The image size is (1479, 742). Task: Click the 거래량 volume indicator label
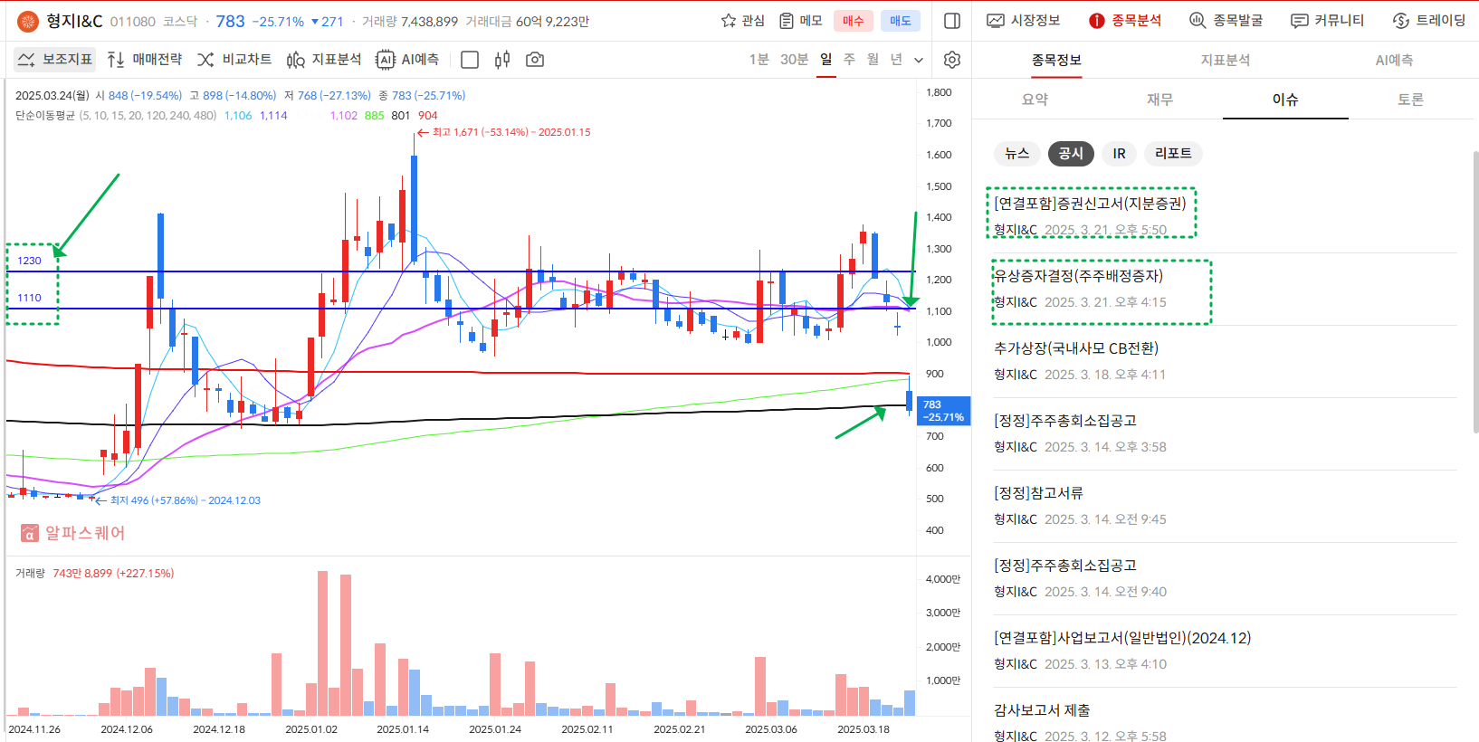tap(30, 574)
